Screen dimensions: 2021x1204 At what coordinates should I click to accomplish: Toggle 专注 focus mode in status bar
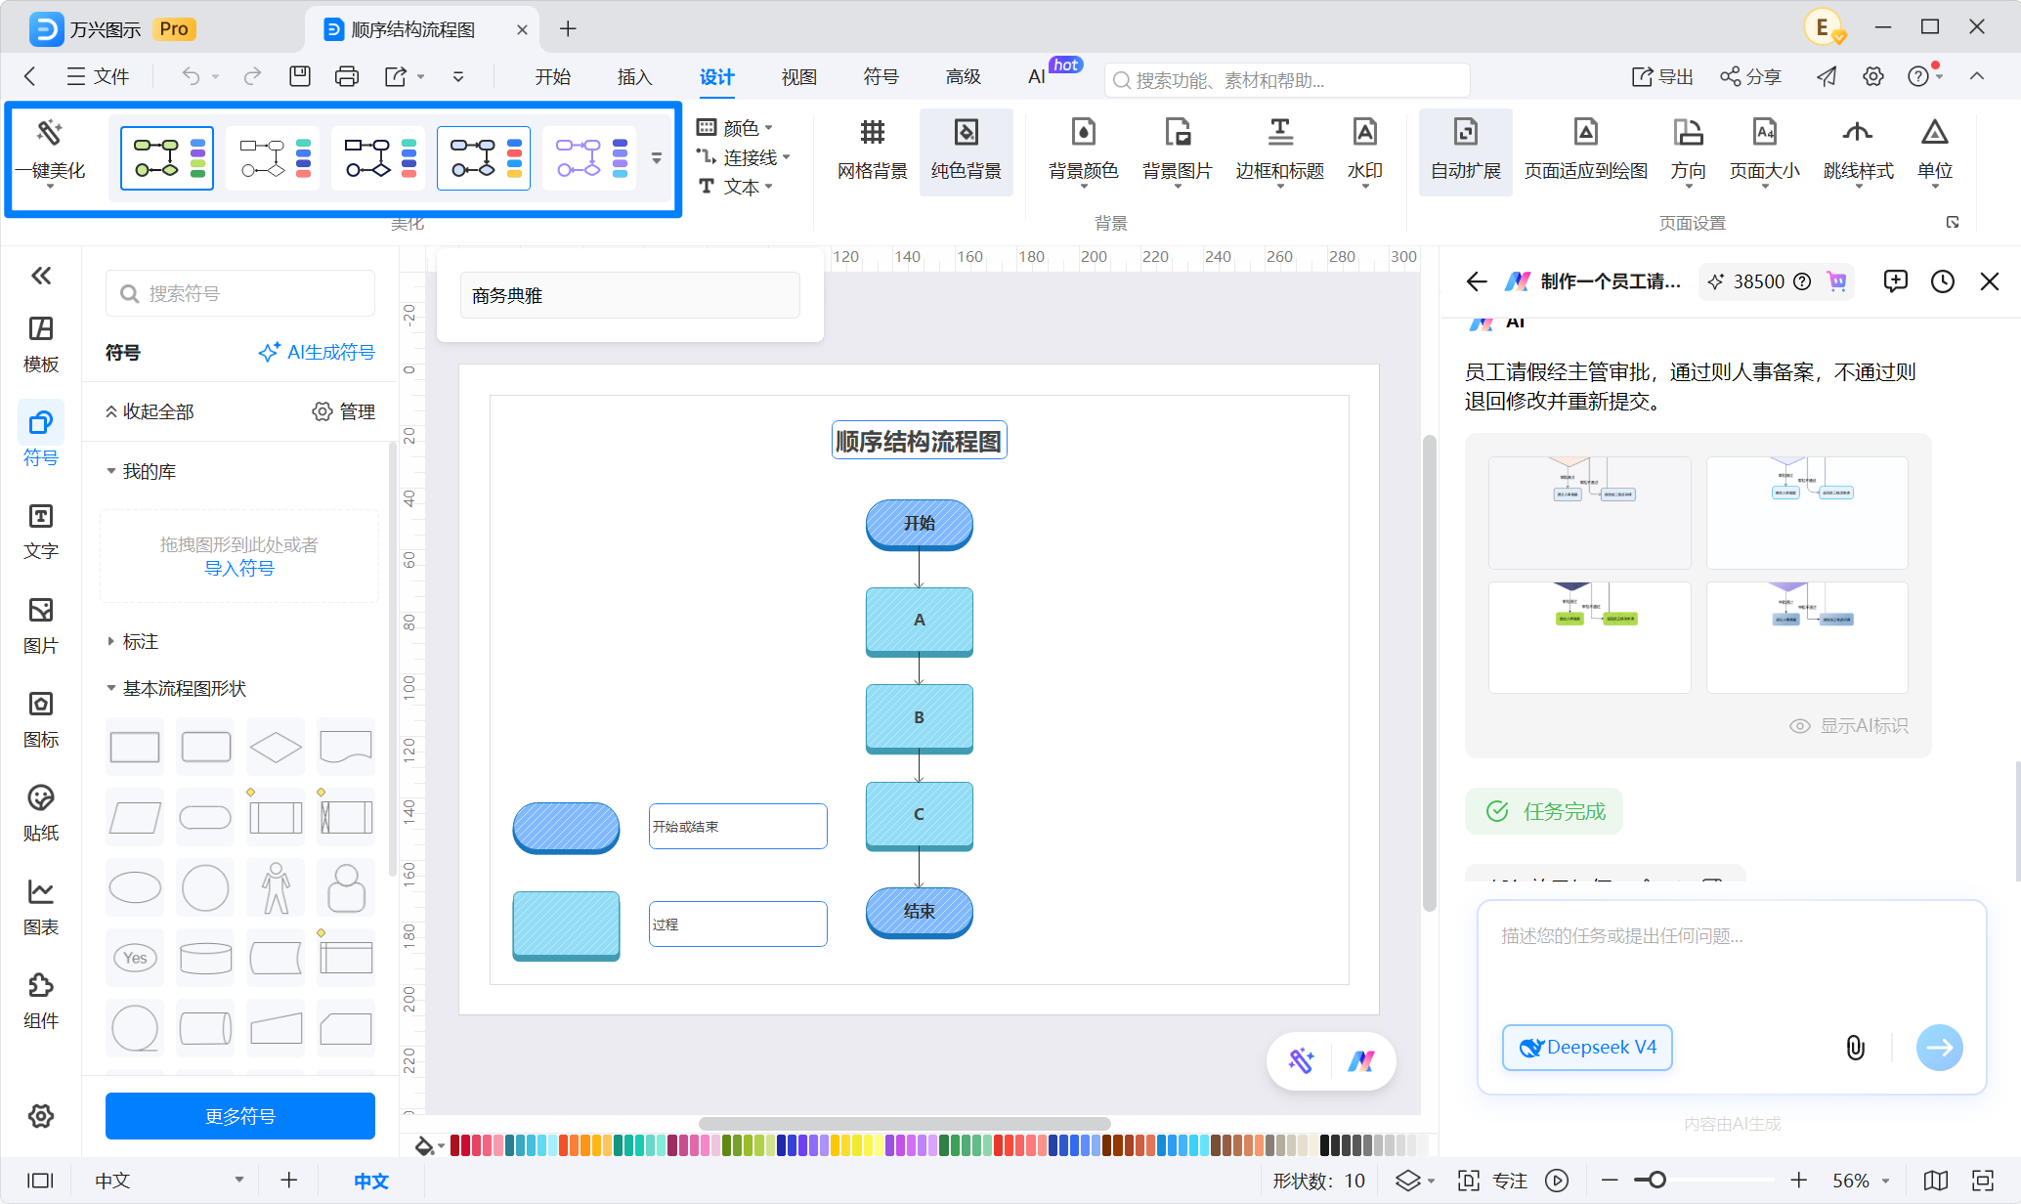(1492, 1181)
